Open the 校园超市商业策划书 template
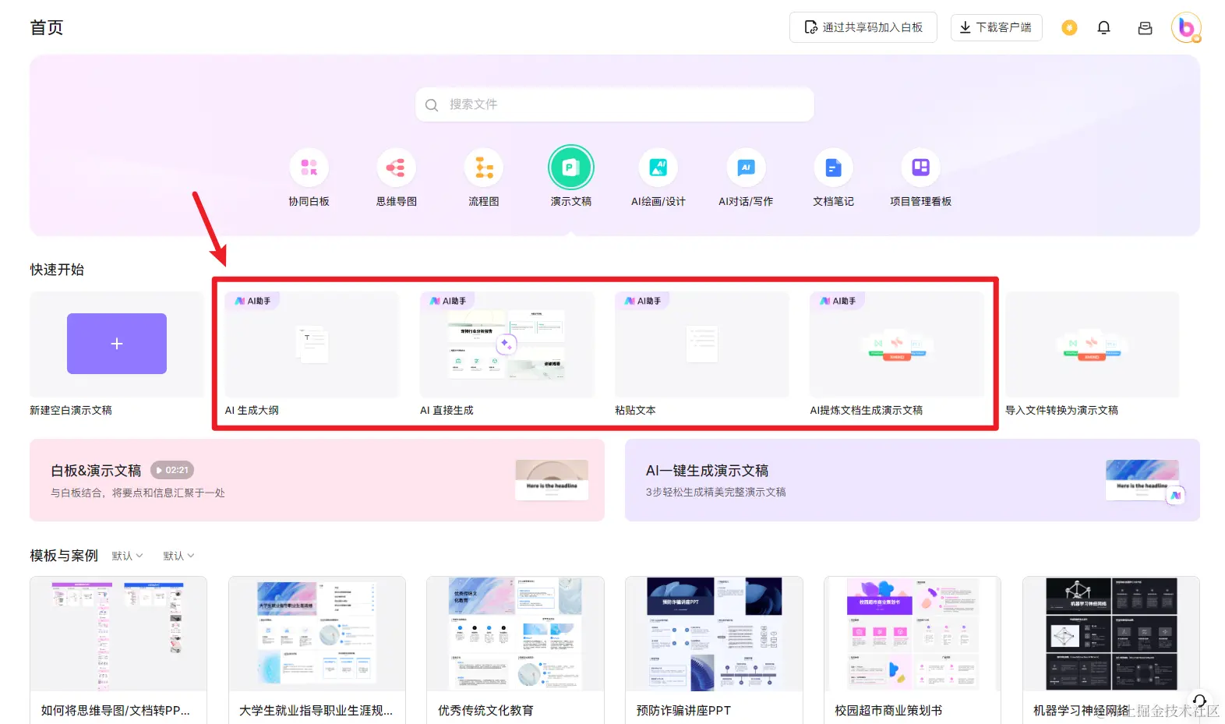The image size is (1225, 724). (913, 650)
